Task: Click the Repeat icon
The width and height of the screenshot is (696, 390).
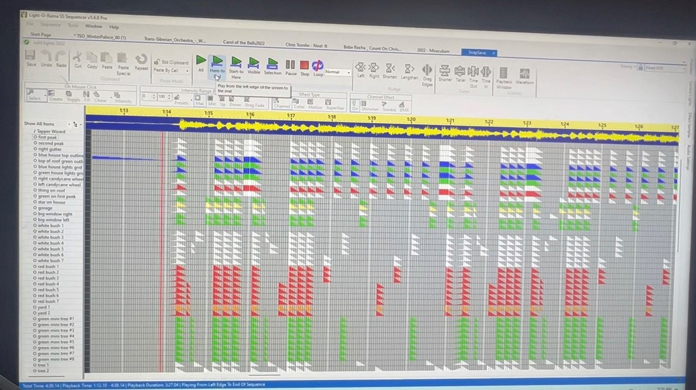Action: coord(141,62)
